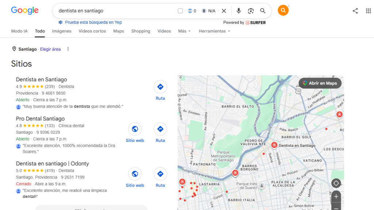The height and width of the screenshot is (210, 374).
Task: Submit search with the magnifier icon
Action: coord(263,11)
